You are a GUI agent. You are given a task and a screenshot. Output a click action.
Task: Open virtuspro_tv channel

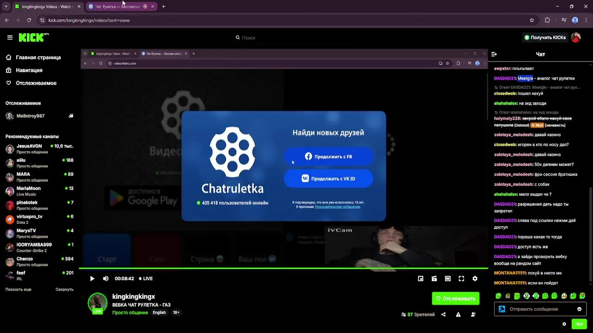coord(39,219)
